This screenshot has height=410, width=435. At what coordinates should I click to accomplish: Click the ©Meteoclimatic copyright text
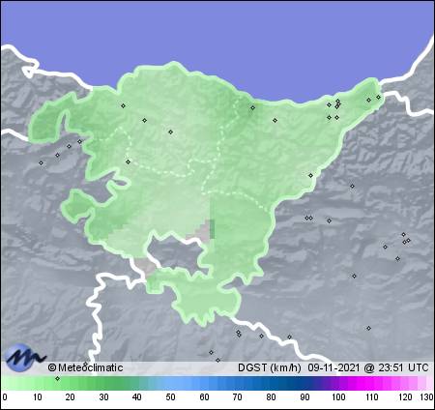tap(85, 367)
